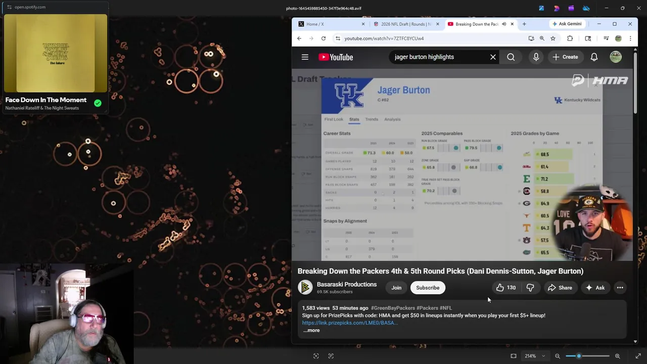This screenshot has height=364, width=647.
Task: Reload the YouTube page in Chrome
Action: [323, 38]
